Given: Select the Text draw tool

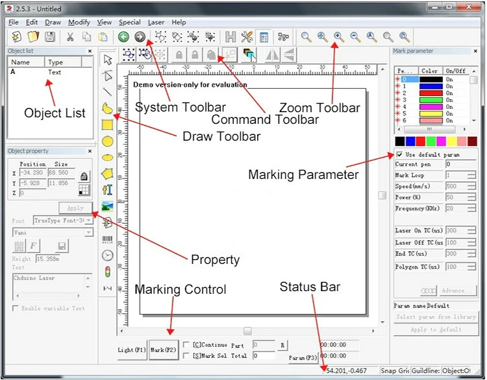Looking at the screenshot, I should pyautogui.click(x=107, y=190).
